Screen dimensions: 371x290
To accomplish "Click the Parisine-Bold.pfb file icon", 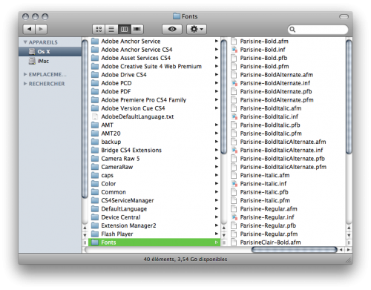I will tap(234, 58).
